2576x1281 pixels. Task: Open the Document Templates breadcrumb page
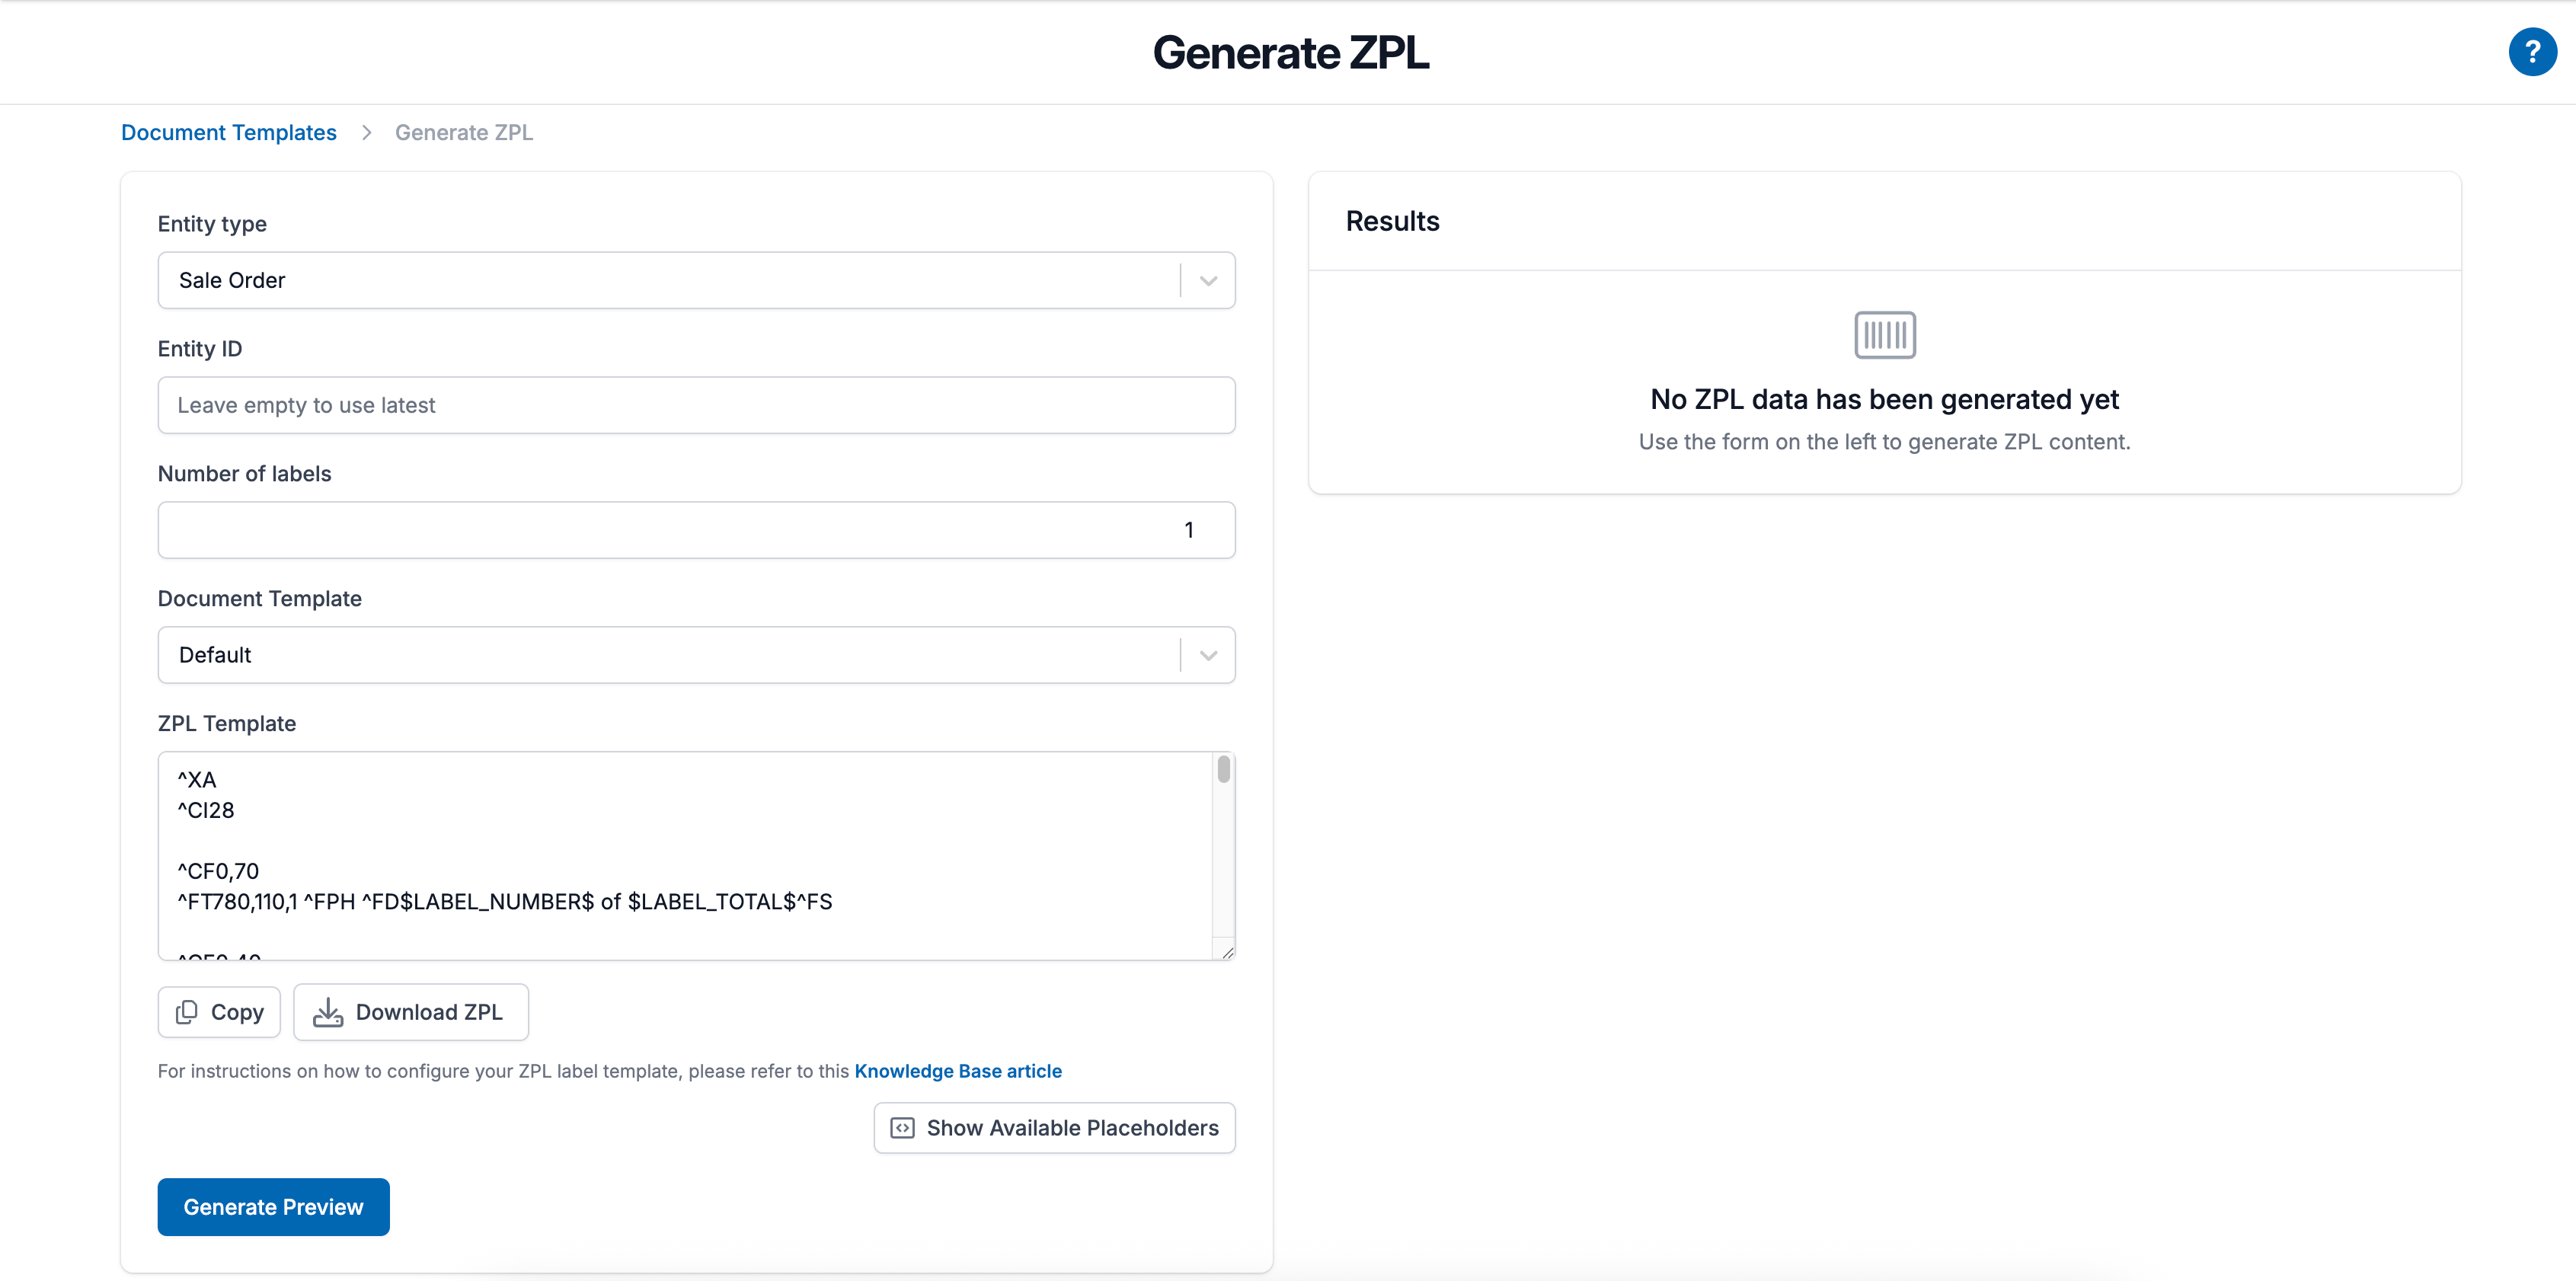pos(228,132)
